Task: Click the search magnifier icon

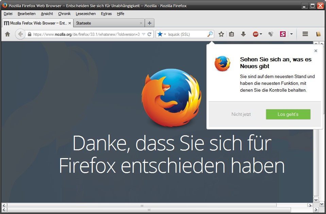Action: click(210, 34)
